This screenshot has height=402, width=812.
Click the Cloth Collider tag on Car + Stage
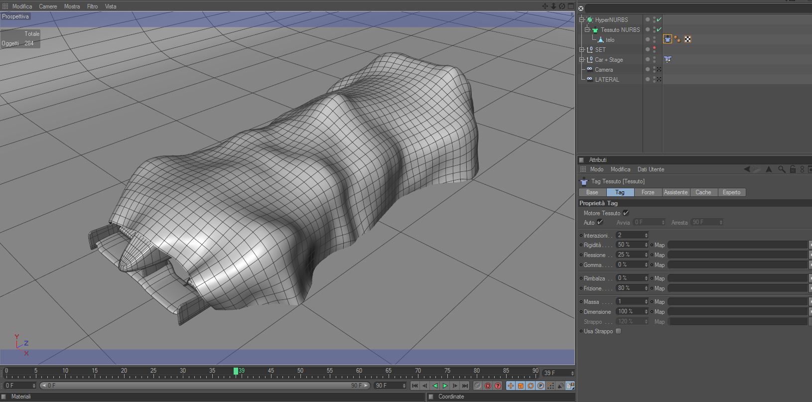coord(668,59)
